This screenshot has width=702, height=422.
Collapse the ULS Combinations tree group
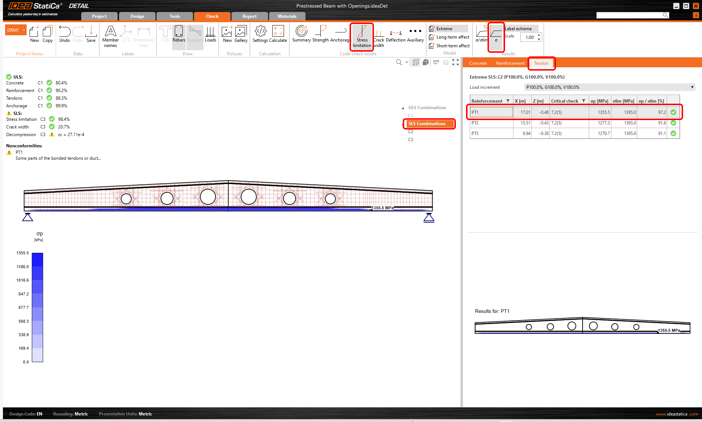pyautogui.click(x=403, y=108)
